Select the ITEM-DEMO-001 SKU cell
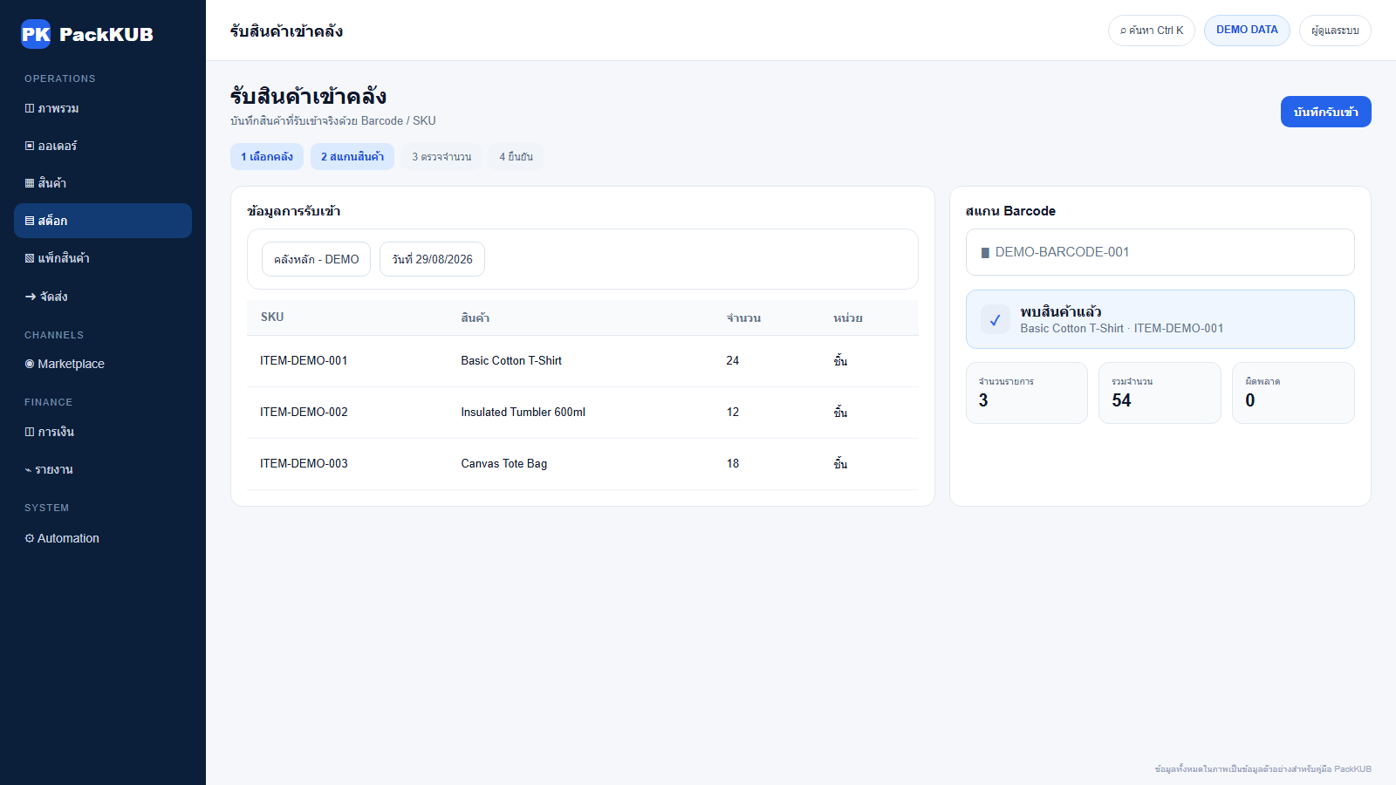Image resolution: width=1396 pixels, height=785 pixels. [304, 360]
